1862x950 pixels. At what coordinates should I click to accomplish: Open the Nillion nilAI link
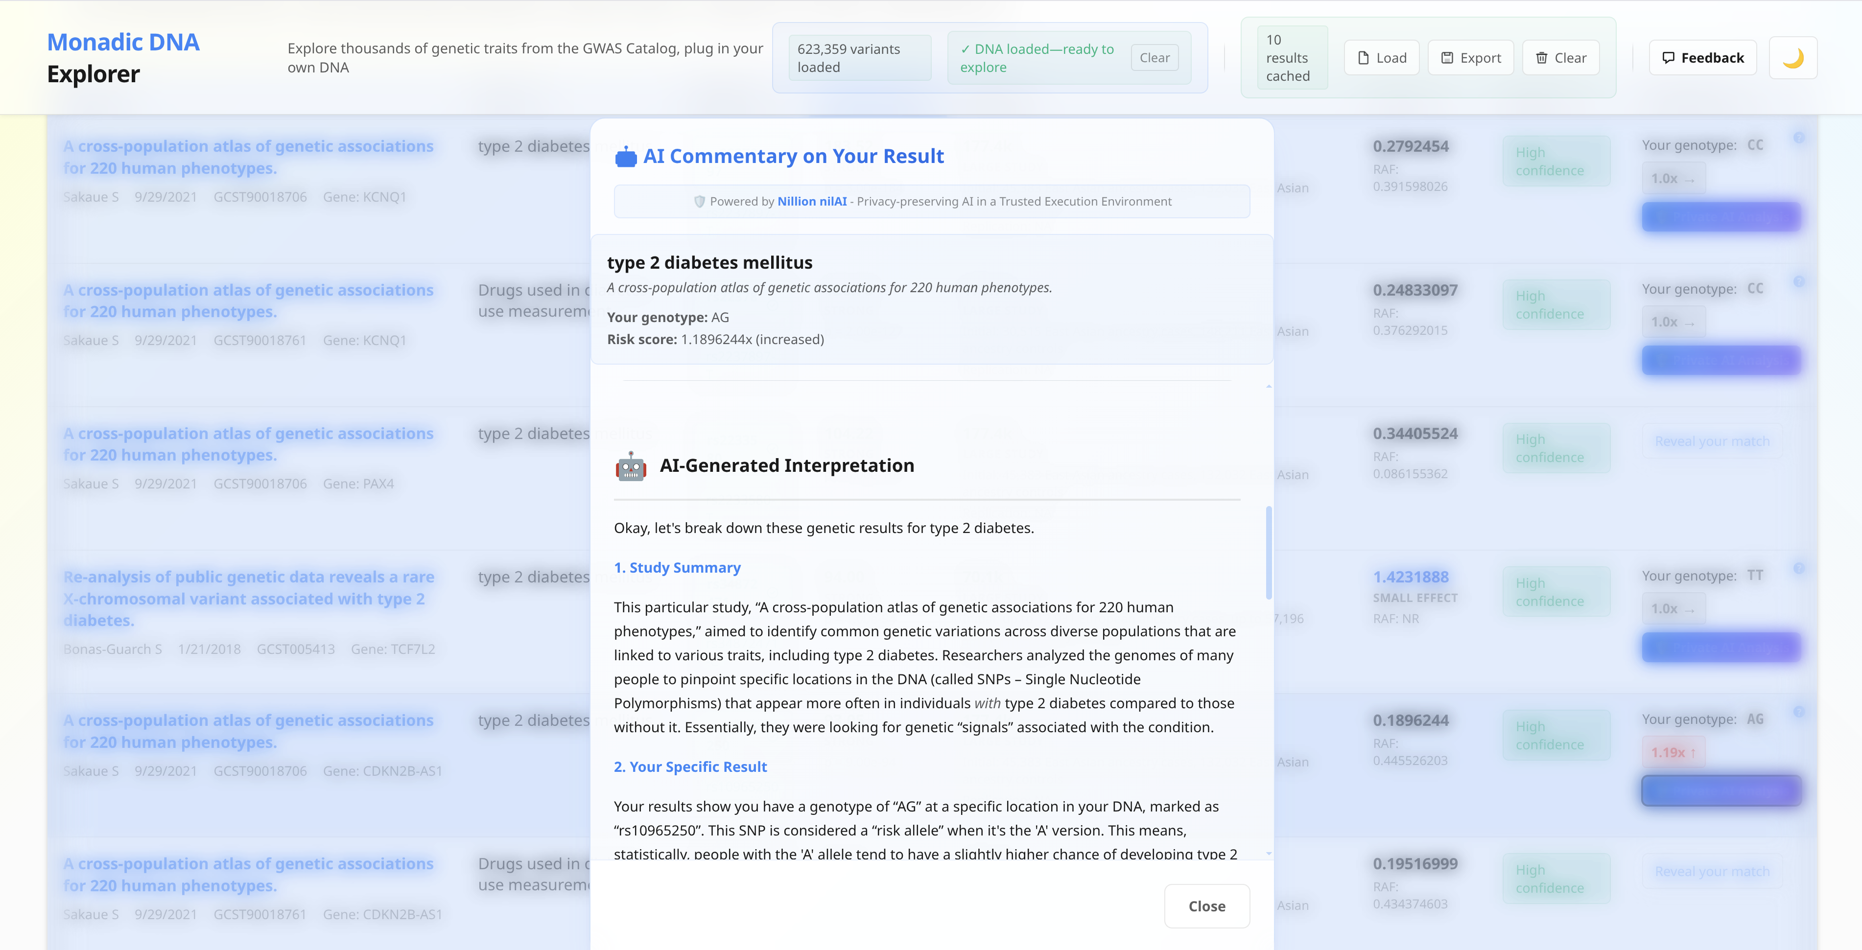(x=812, y=202)
